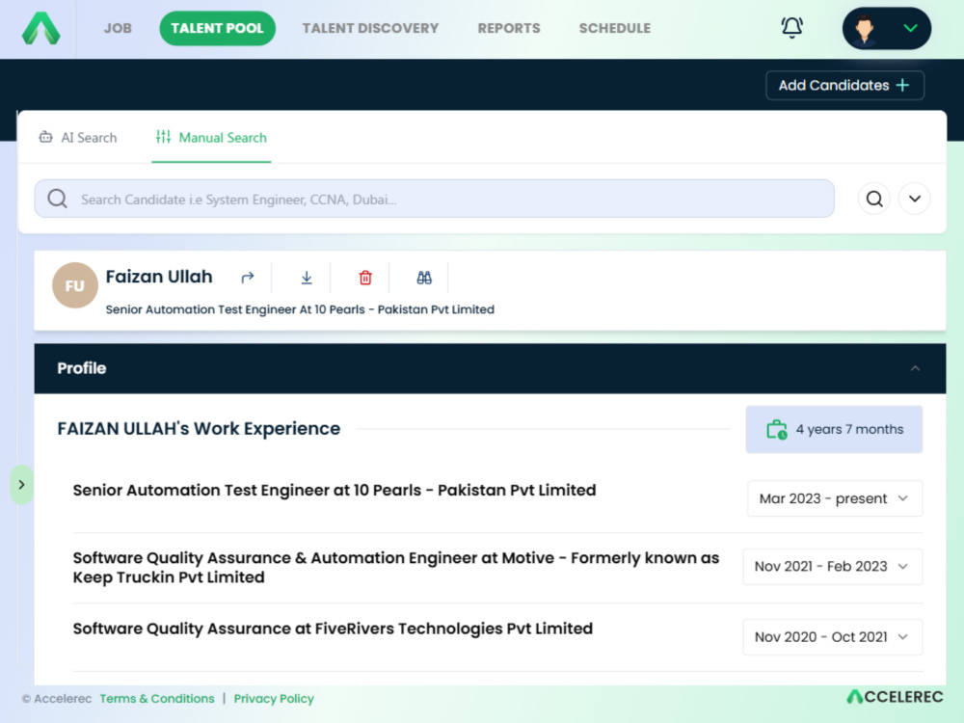Click the FAIZAN ULLAH's Work Experience heading

tap(199, 429)
